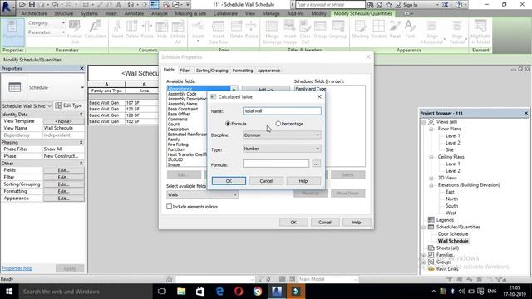The width and height of the screenshot is (532, 299).
Task: Open Chrome from the taskbar
Action: point(258,292)
